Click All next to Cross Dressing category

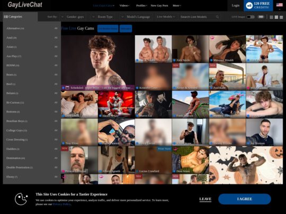(x=56, y=139)
